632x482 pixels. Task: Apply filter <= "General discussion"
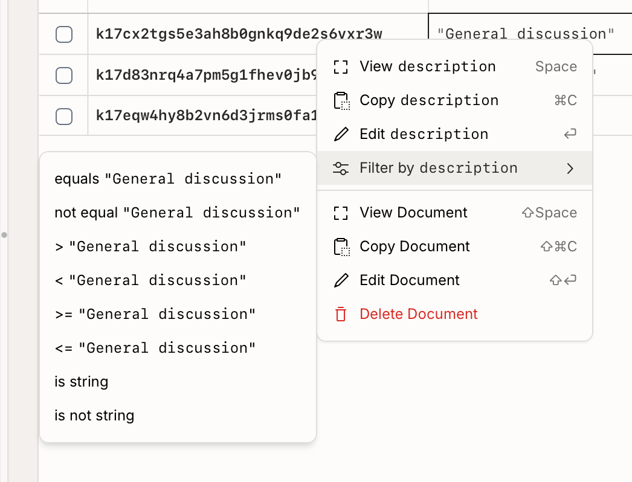(178, 348)
